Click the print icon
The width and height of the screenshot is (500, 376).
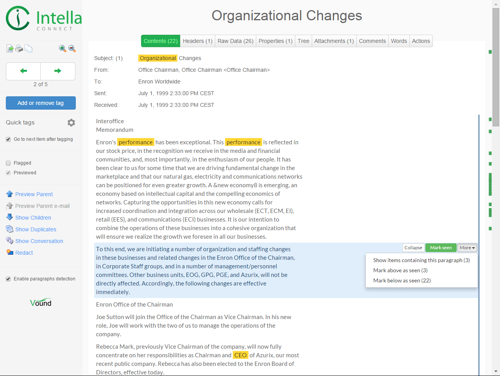click(19, 49)
